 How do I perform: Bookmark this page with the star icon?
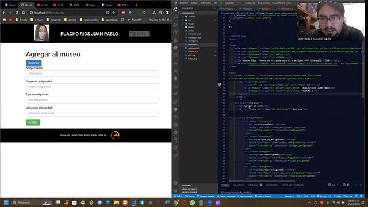coord(114,13)
